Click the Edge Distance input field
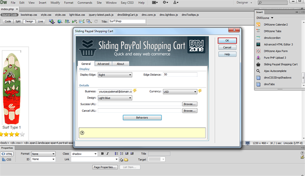The width and height of the screenshot is (305, 176). tap(180, 74)
